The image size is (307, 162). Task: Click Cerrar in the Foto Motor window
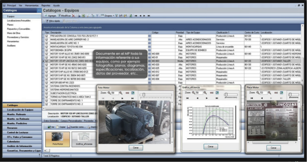135,147
